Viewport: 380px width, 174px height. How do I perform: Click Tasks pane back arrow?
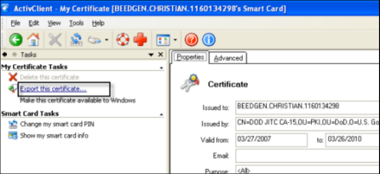point(5,55)
